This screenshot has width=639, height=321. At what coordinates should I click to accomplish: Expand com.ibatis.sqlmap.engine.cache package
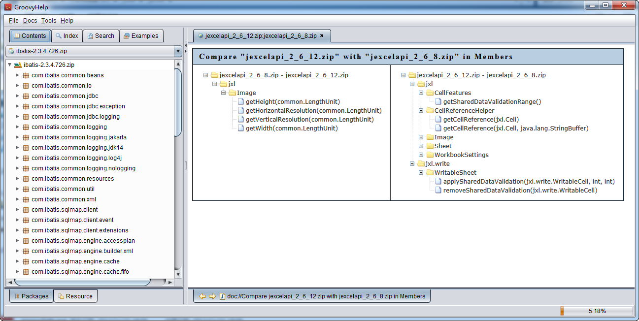click(x=17, y=261)
